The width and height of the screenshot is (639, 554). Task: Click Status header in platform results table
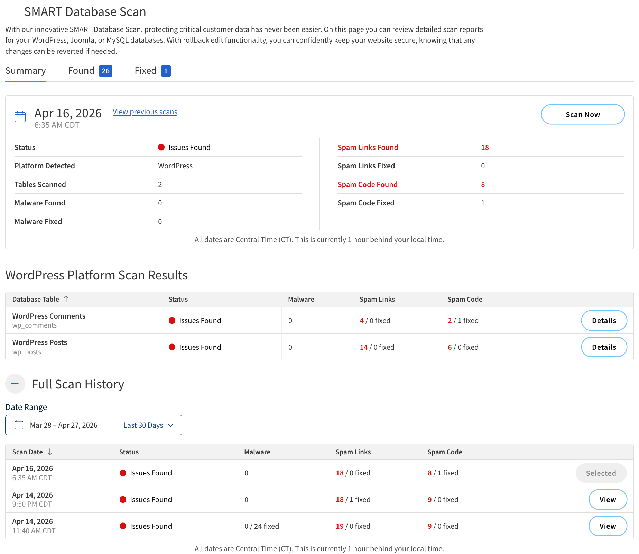178,299
